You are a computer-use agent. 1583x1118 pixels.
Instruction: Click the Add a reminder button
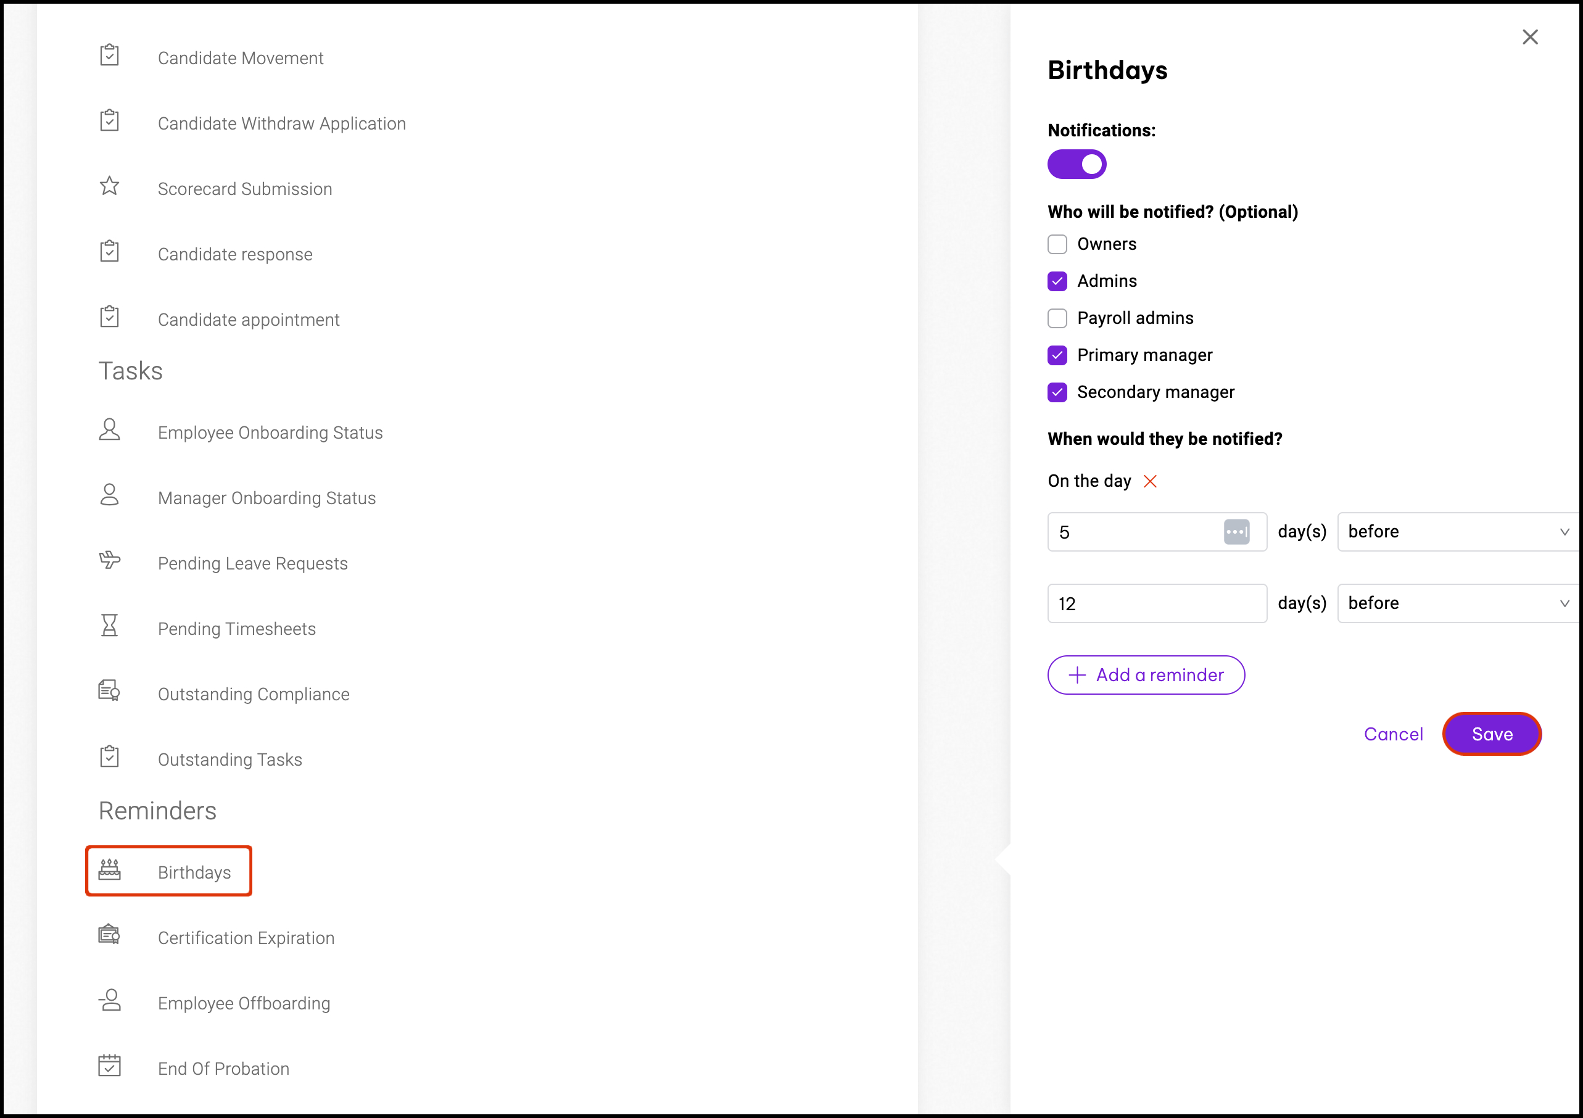pos(1146,675)
